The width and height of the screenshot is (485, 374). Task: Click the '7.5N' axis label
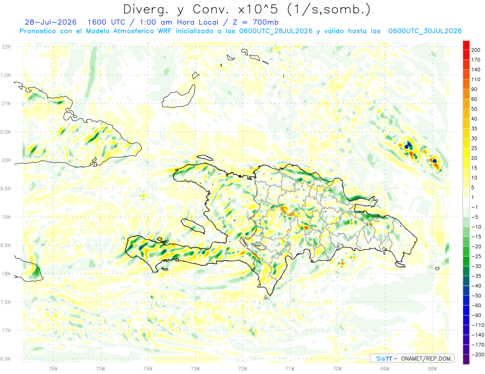point(6,302)
